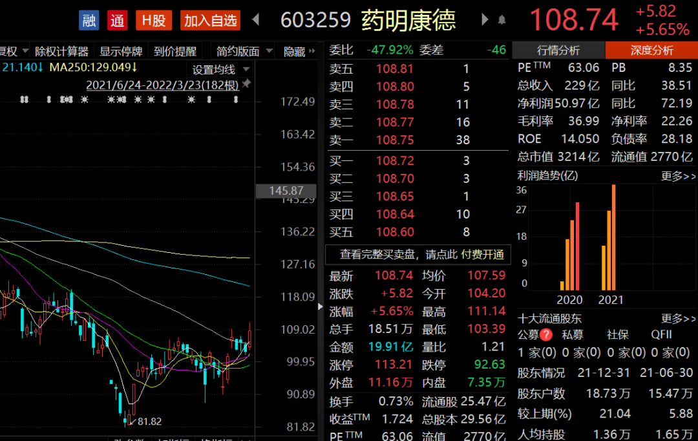Go to previous stock with left arrow

click(x=256, y=19)
